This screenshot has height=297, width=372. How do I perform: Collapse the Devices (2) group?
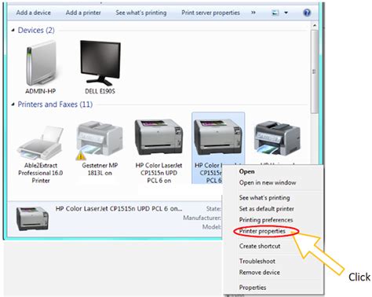click(x=13, y=31)
